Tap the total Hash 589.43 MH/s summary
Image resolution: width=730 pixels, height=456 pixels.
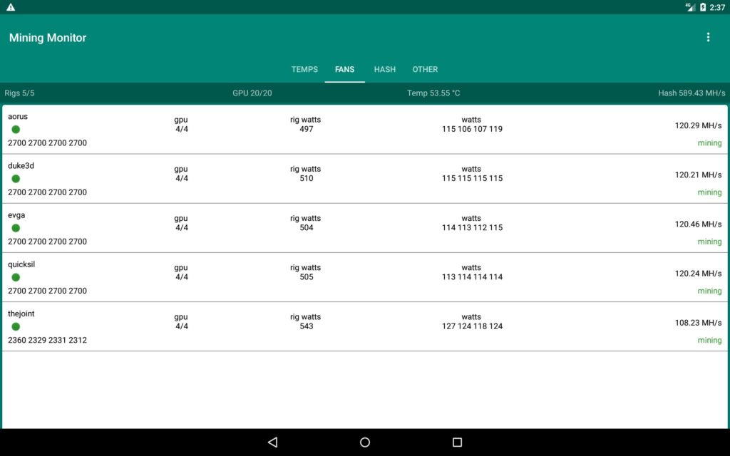point(692,93)
